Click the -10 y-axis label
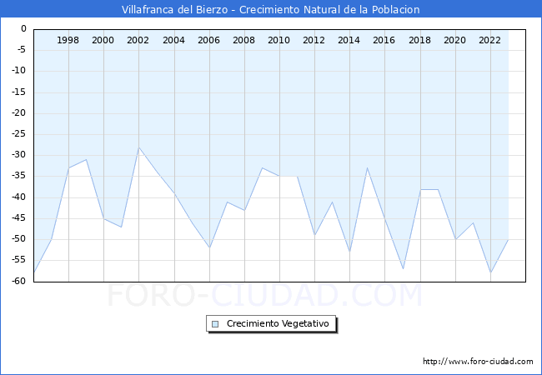542x375 pixels. point(18,71)
